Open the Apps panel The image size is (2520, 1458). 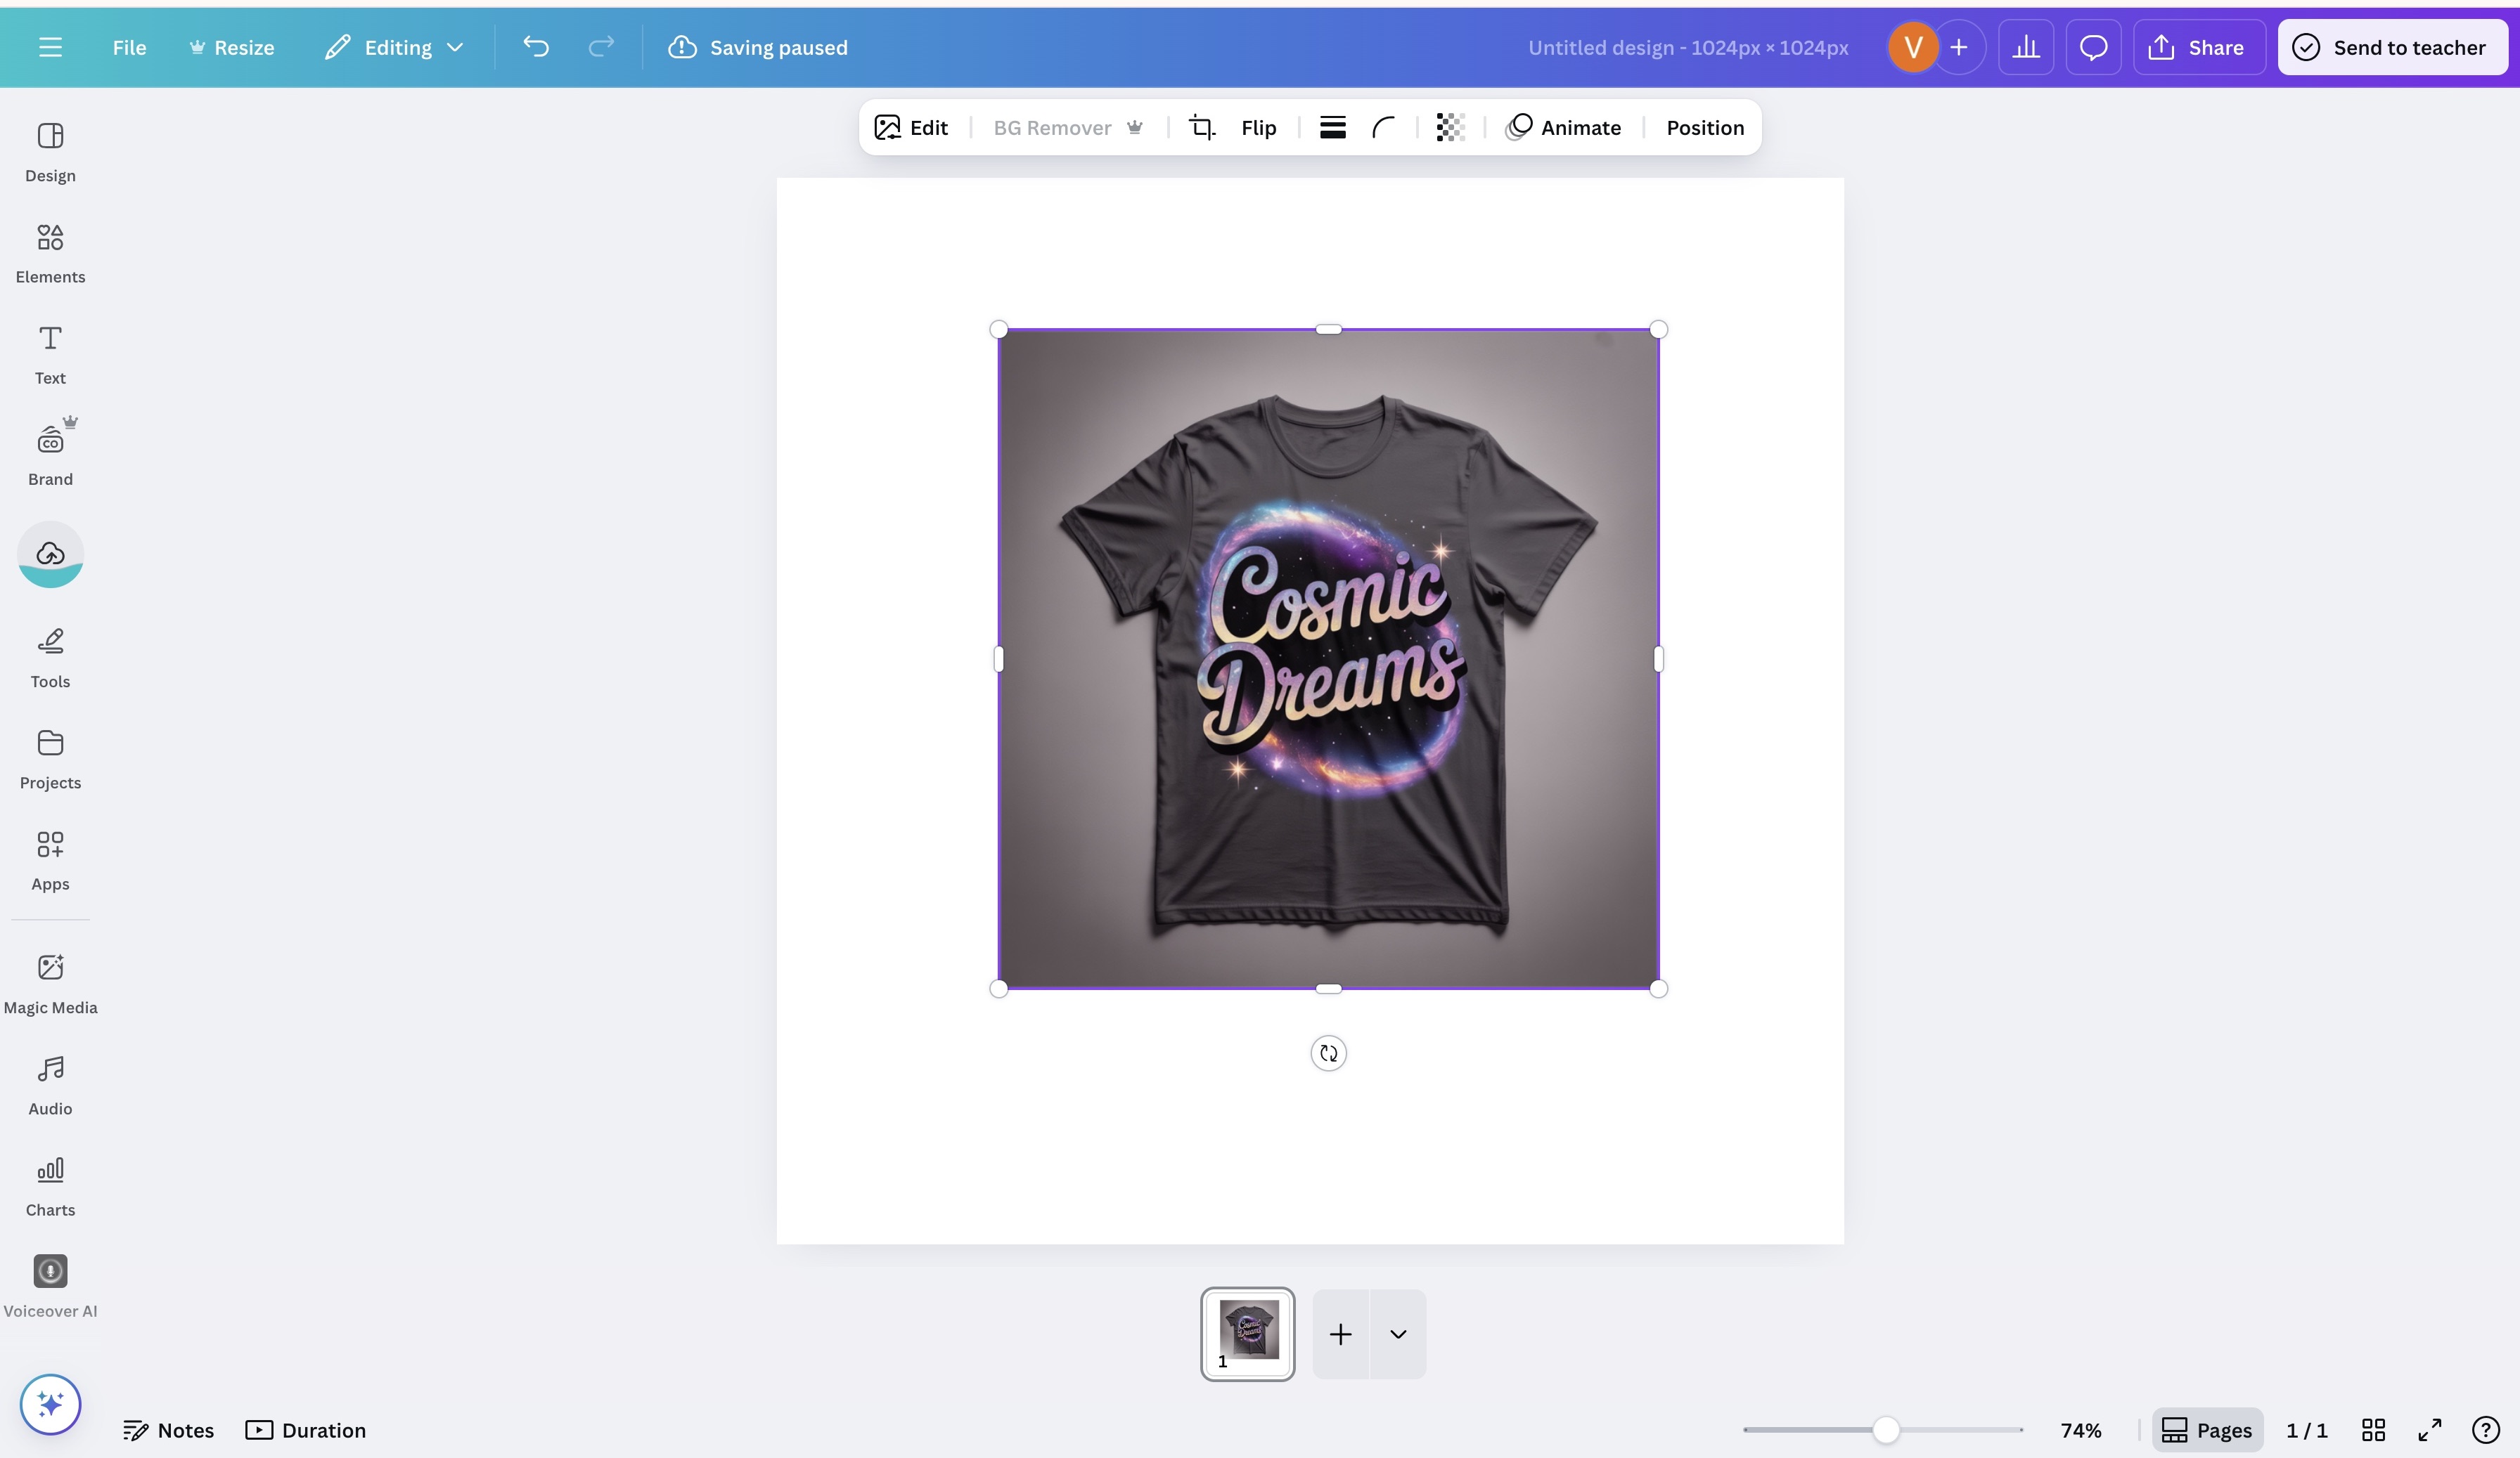pos(50,861)
